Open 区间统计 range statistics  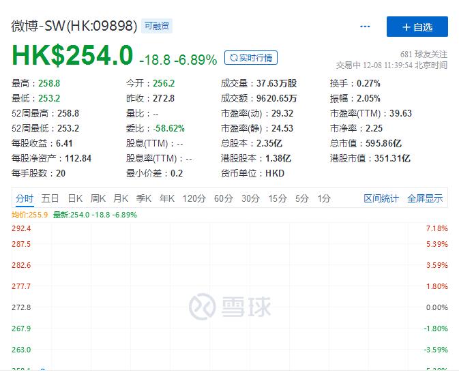(x=381, y=198)
